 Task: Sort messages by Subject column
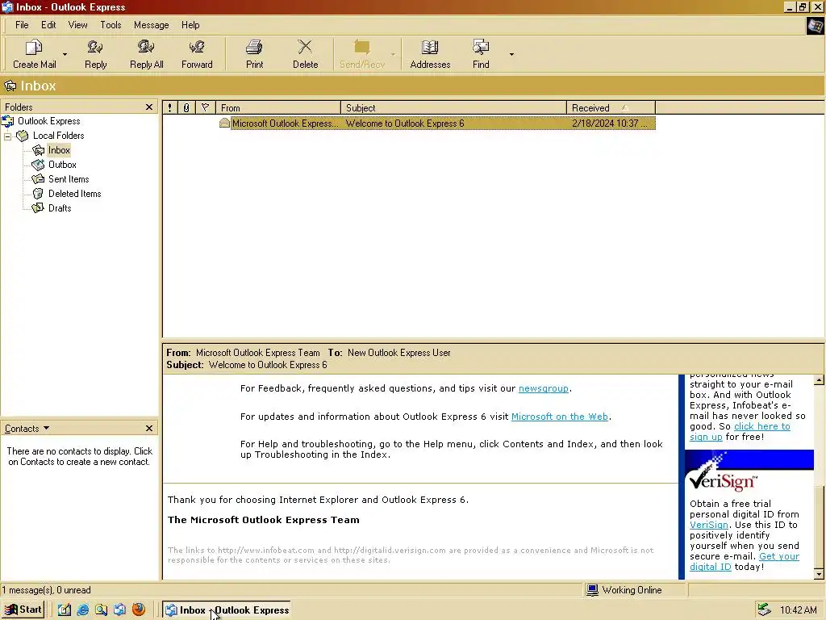point(453,107)
